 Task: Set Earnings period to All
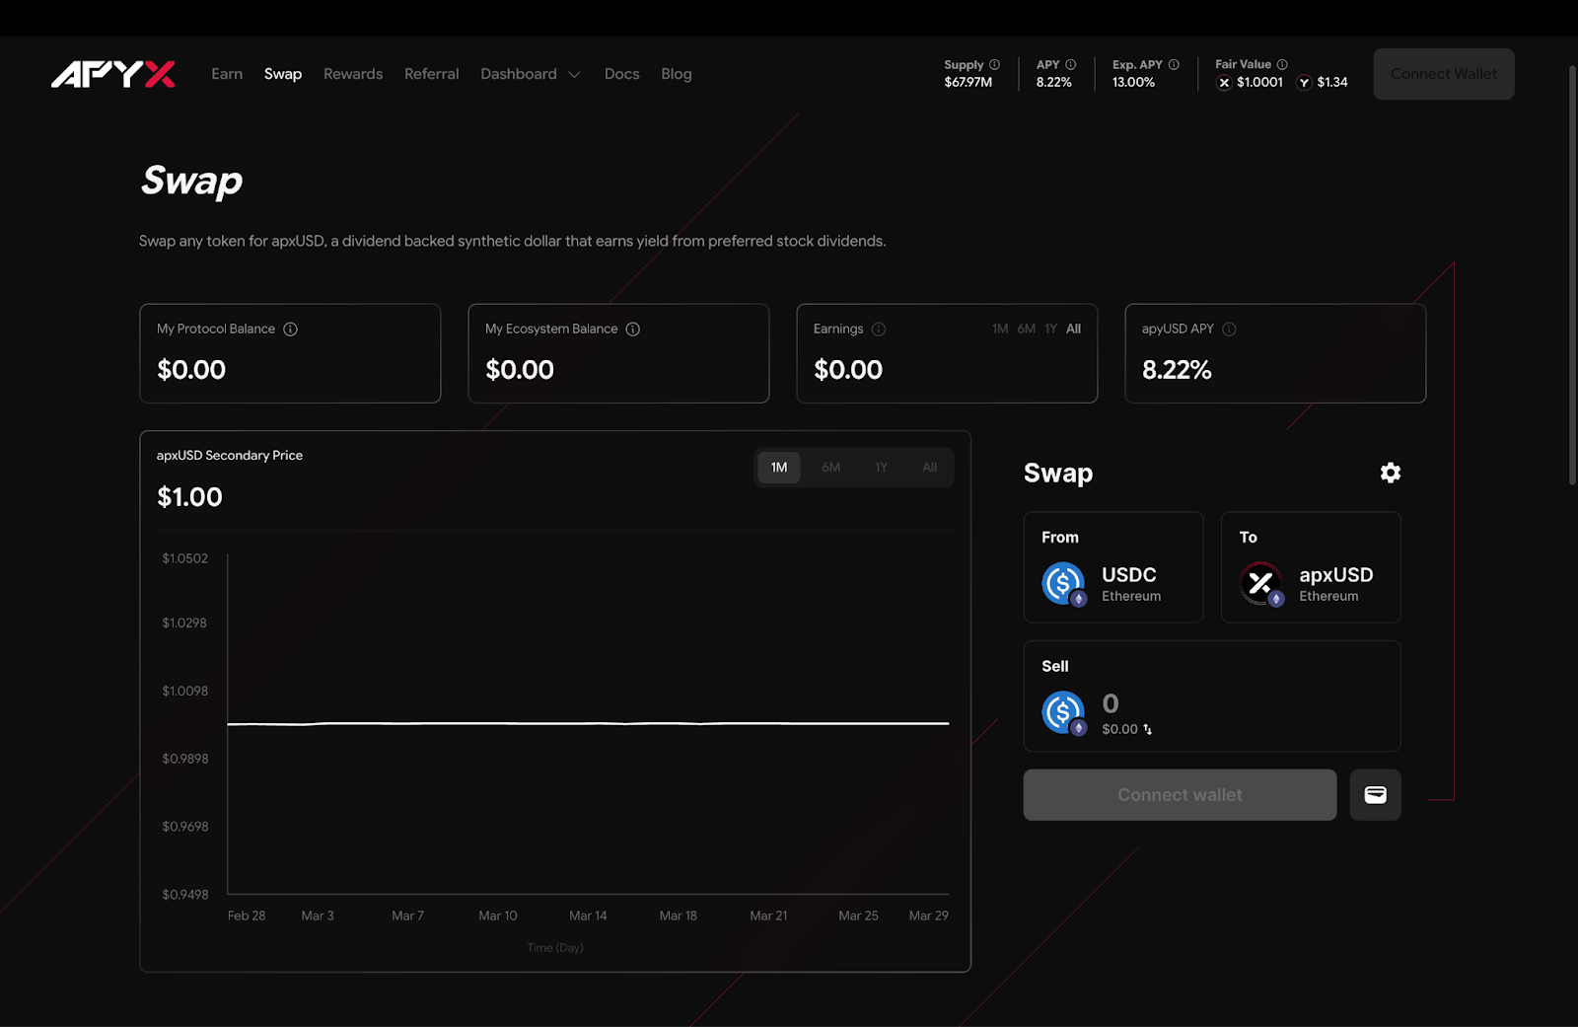pyautogui.click(x=1074, y=330)
